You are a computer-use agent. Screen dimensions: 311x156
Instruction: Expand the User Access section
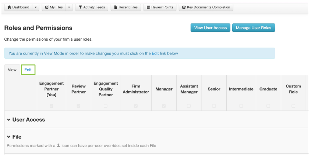[x=8, y=120]
